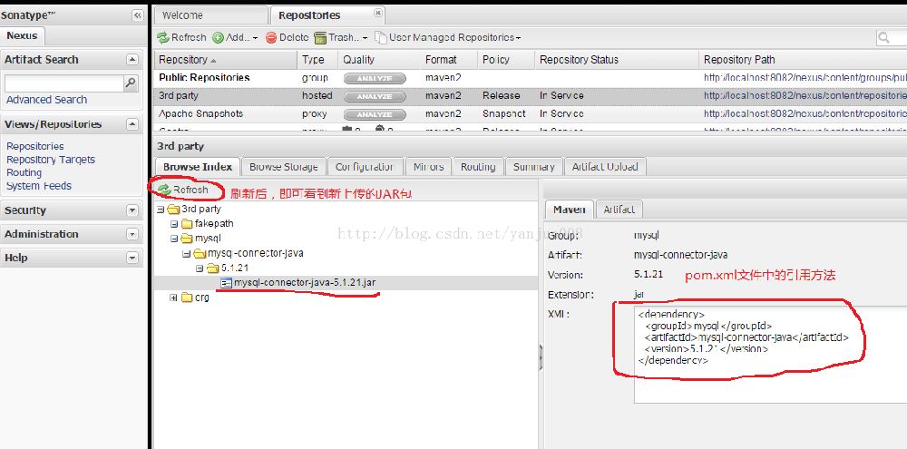Switch to the Configuration tab
Image resolution: width=907 pixels, height=449 pixels.
coord(365,167)
